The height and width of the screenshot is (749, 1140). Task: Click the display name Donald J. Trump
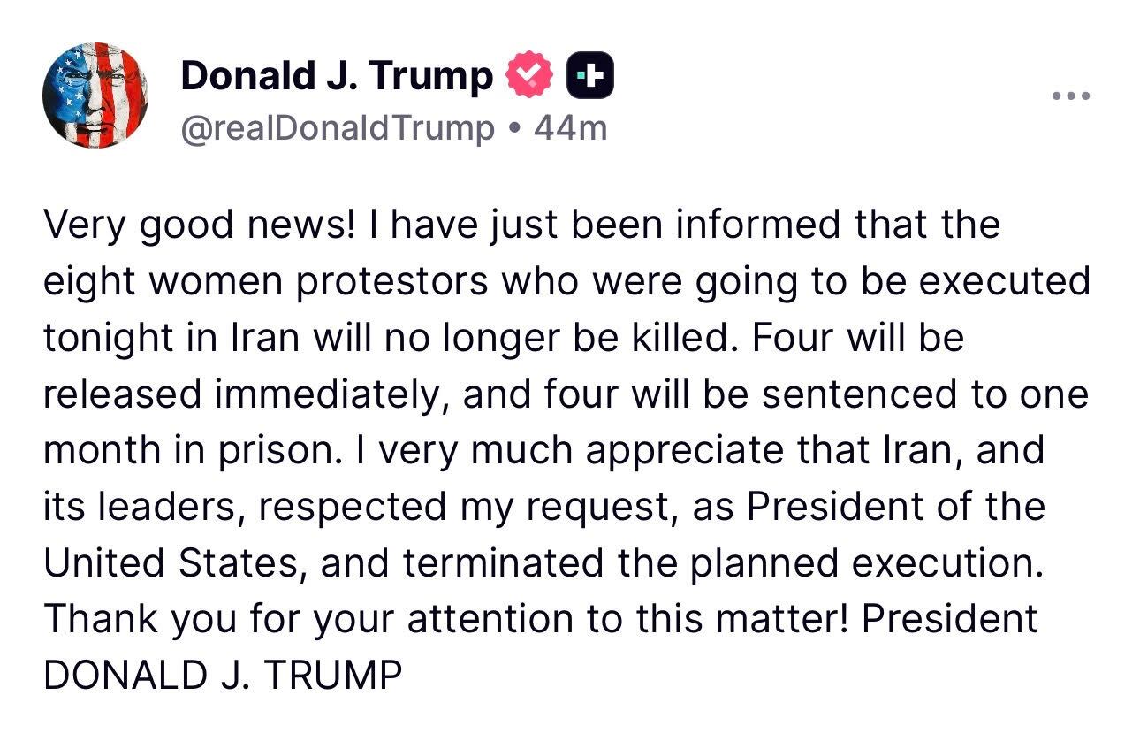(334, 74)
